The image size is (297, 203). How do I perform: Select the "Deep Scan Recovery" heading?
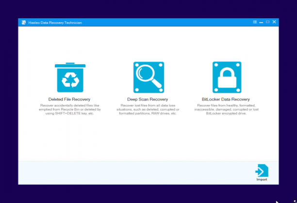tap(148, 99)
